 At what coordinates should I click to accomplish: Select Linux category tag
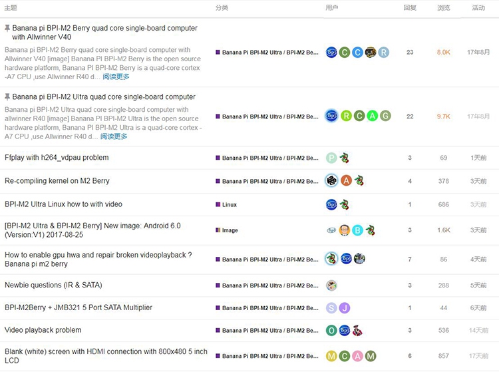click(226, 204)
